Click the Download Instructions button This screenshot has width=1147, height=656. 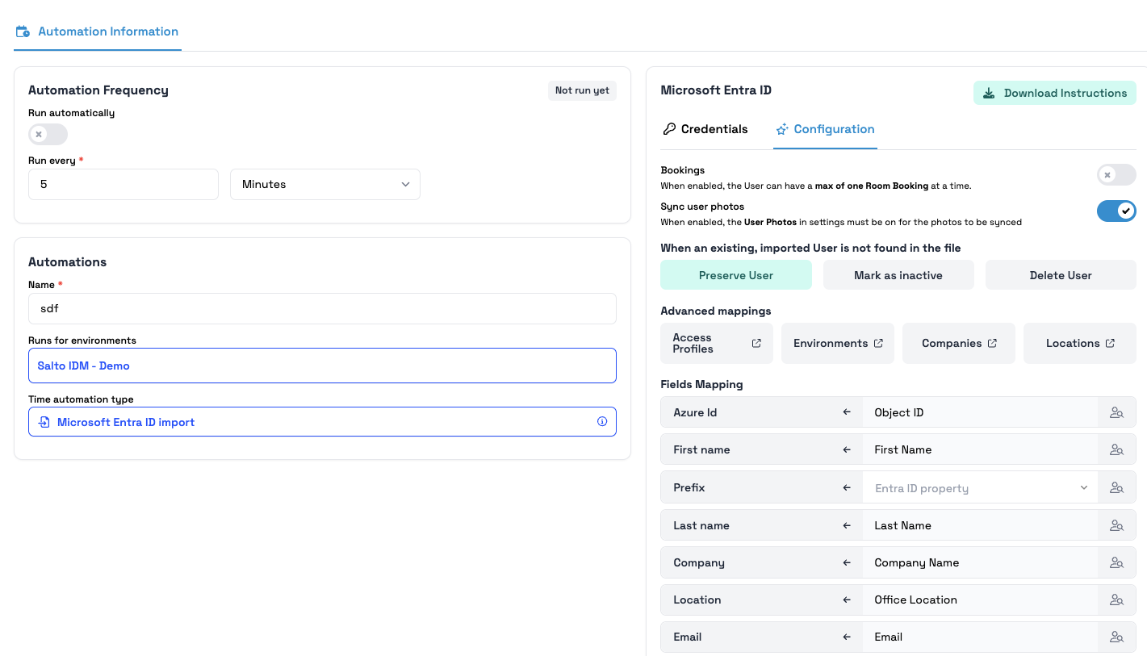point(1054,93)
